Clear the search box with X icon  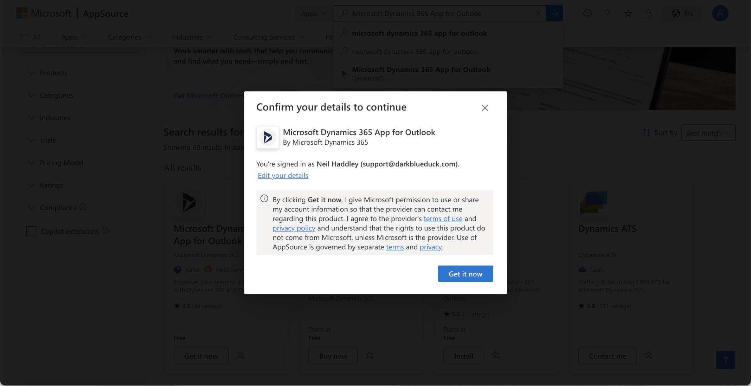(x=538, y=13)
